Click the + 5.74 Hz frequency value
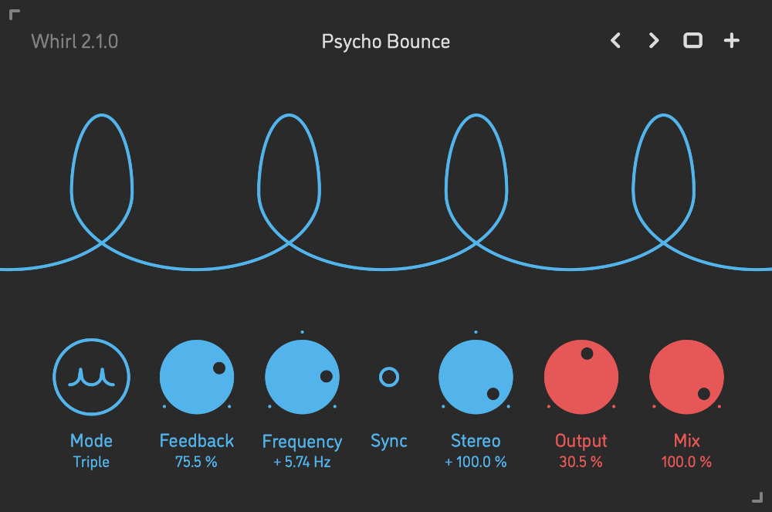This screenshot has height=512, width=772. click(302, 463)
